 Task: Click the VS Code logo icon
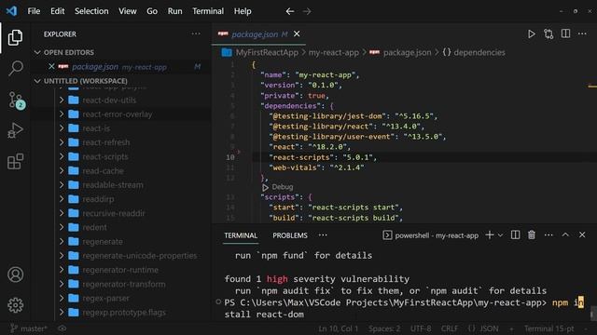(x=11, y=11)
